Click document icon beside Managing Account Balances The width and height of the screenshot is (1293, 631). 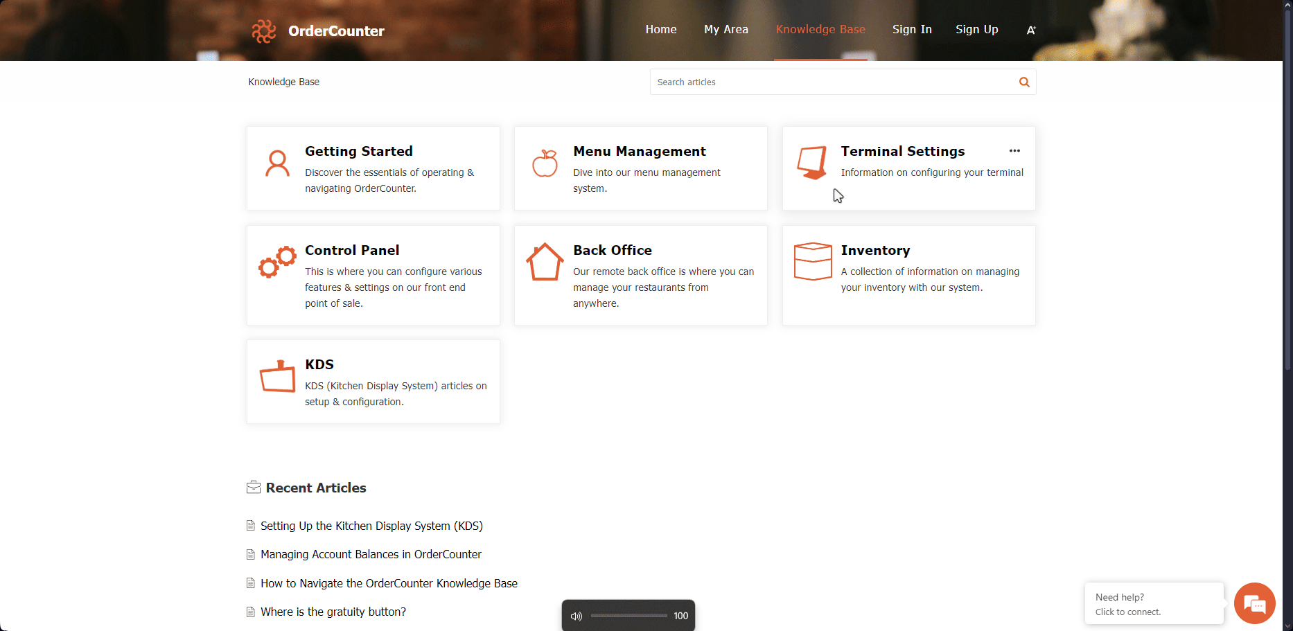pos(251,554)
